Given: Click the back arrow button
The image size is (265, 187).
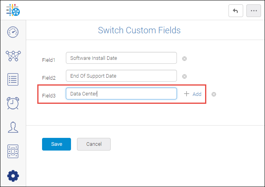Looking at the screenshot, I should click(x=236, y=11).
